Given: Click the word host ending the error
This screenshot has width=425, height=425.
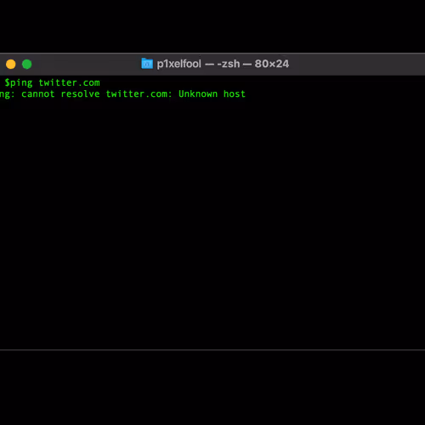Looking at the screenshot, I should tap(235, 93).
